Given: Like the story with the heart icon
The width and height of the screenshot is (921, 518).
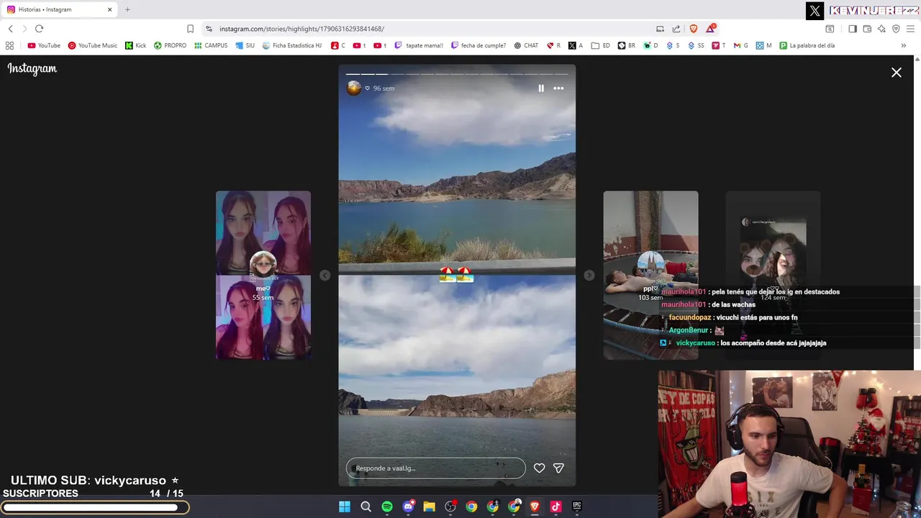Looking at the screenshot, I should [x=539, y=468].
